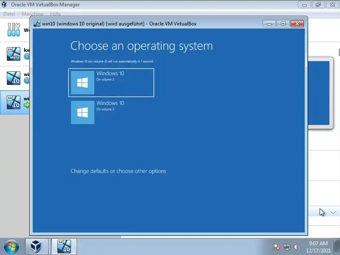Close the win10 VM window
This screenshot has height=255, width=340.
click(x=297, y=24)
